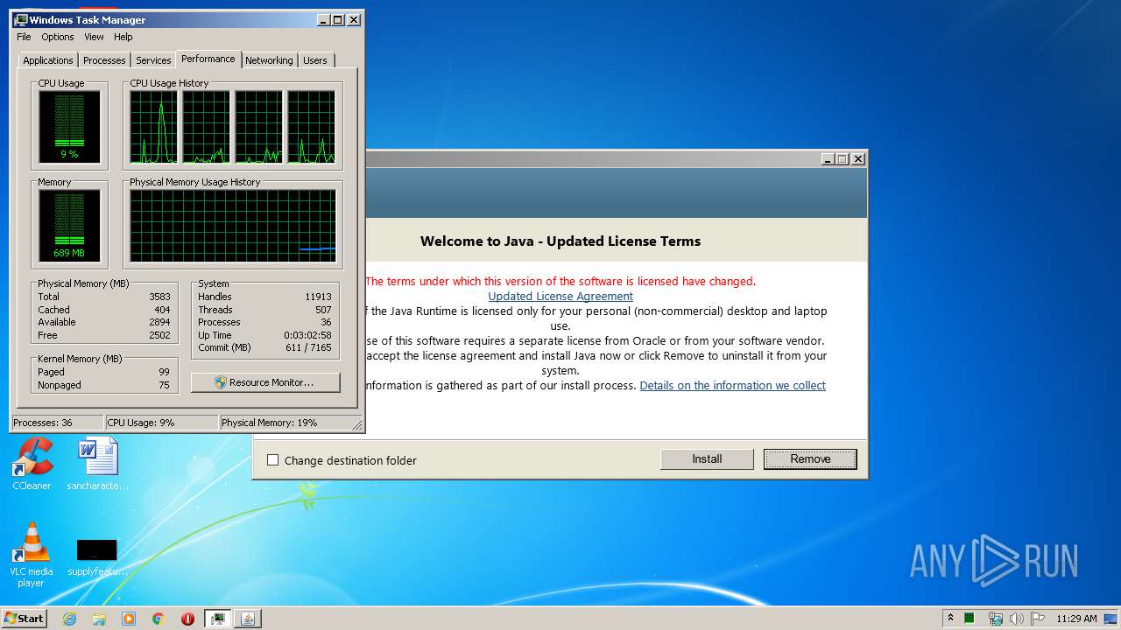Minimize the Java installer window
Screen dimensions: 1121x630
(828, 158)
